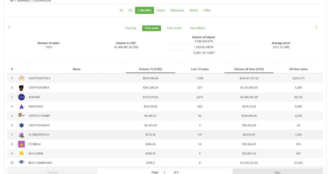
Task: Switch time range to Past month
Action: click(174, 28)
